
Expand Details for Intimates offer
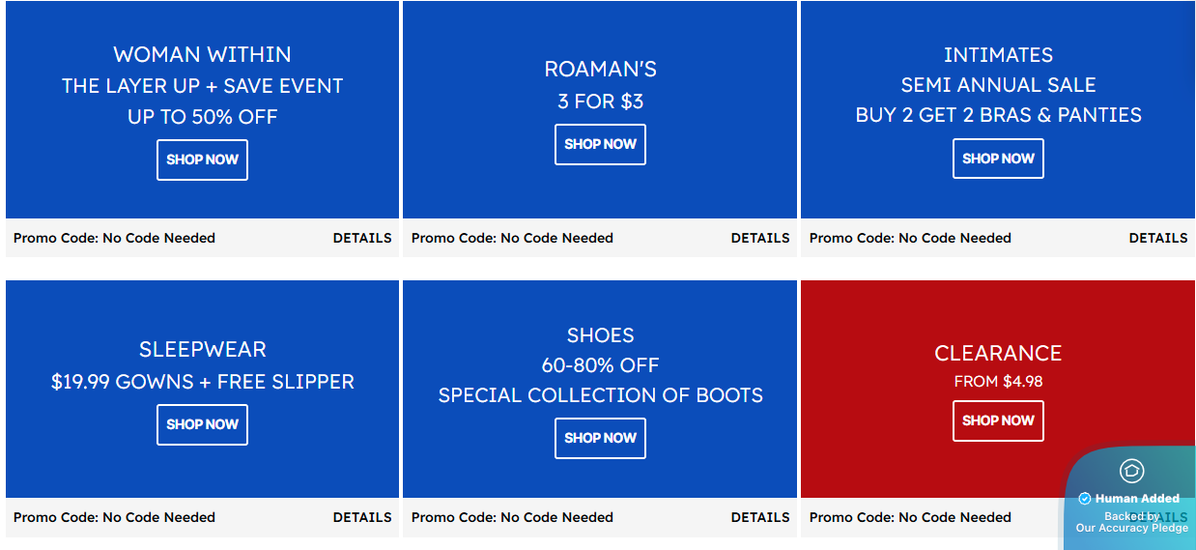pyautogui.click(x=1158, y=238)
